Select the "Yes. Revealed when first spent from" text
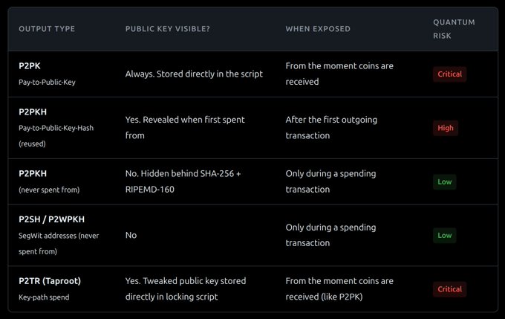The height and width of the screenshot is (319, 505). 185,128
